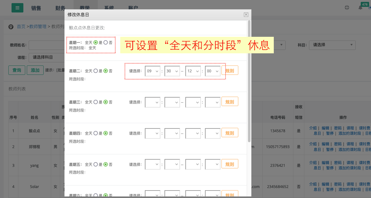Select 否 for 星期一 all-day rest
Viewport: 371px width, 198px height.
[x=106, y=42]
